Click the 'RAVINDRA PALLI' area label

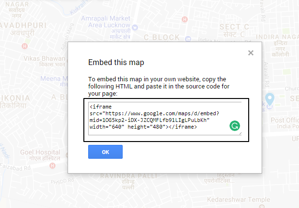coord(129,176)
